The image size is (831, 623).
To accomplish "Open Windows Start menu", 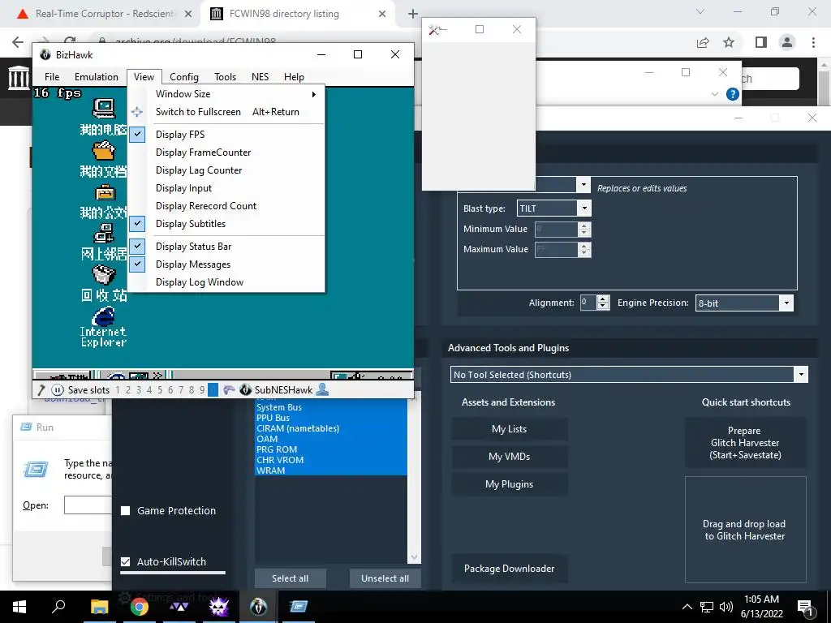I will 19,607.
